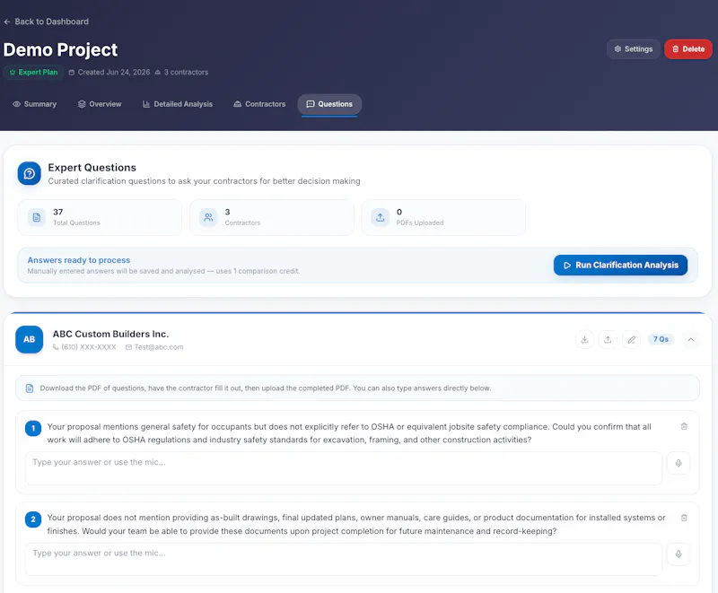Edit ABC Custom Builders details

(631, 339)
